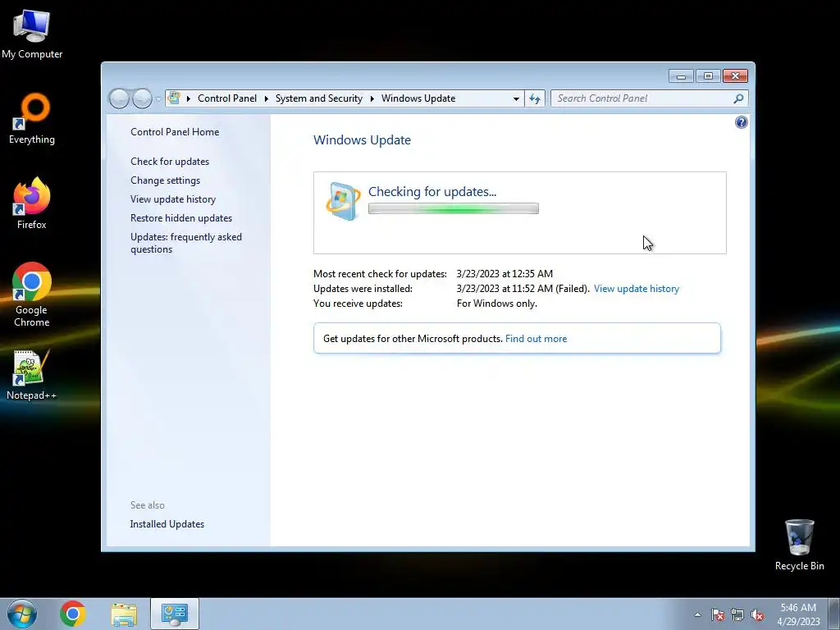Click the Back navigation button
Image resolution: width=840 pixels, height=630 pixels.
[x=119, y=98]
